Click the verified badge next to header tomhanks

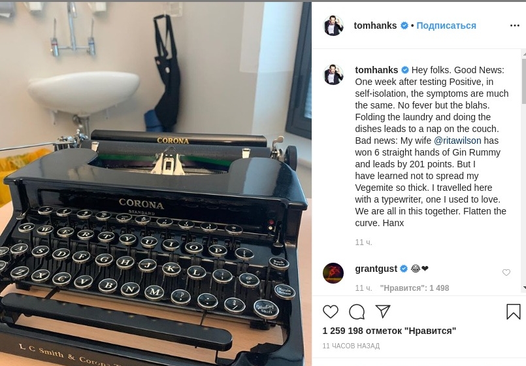tap(404, 25)
